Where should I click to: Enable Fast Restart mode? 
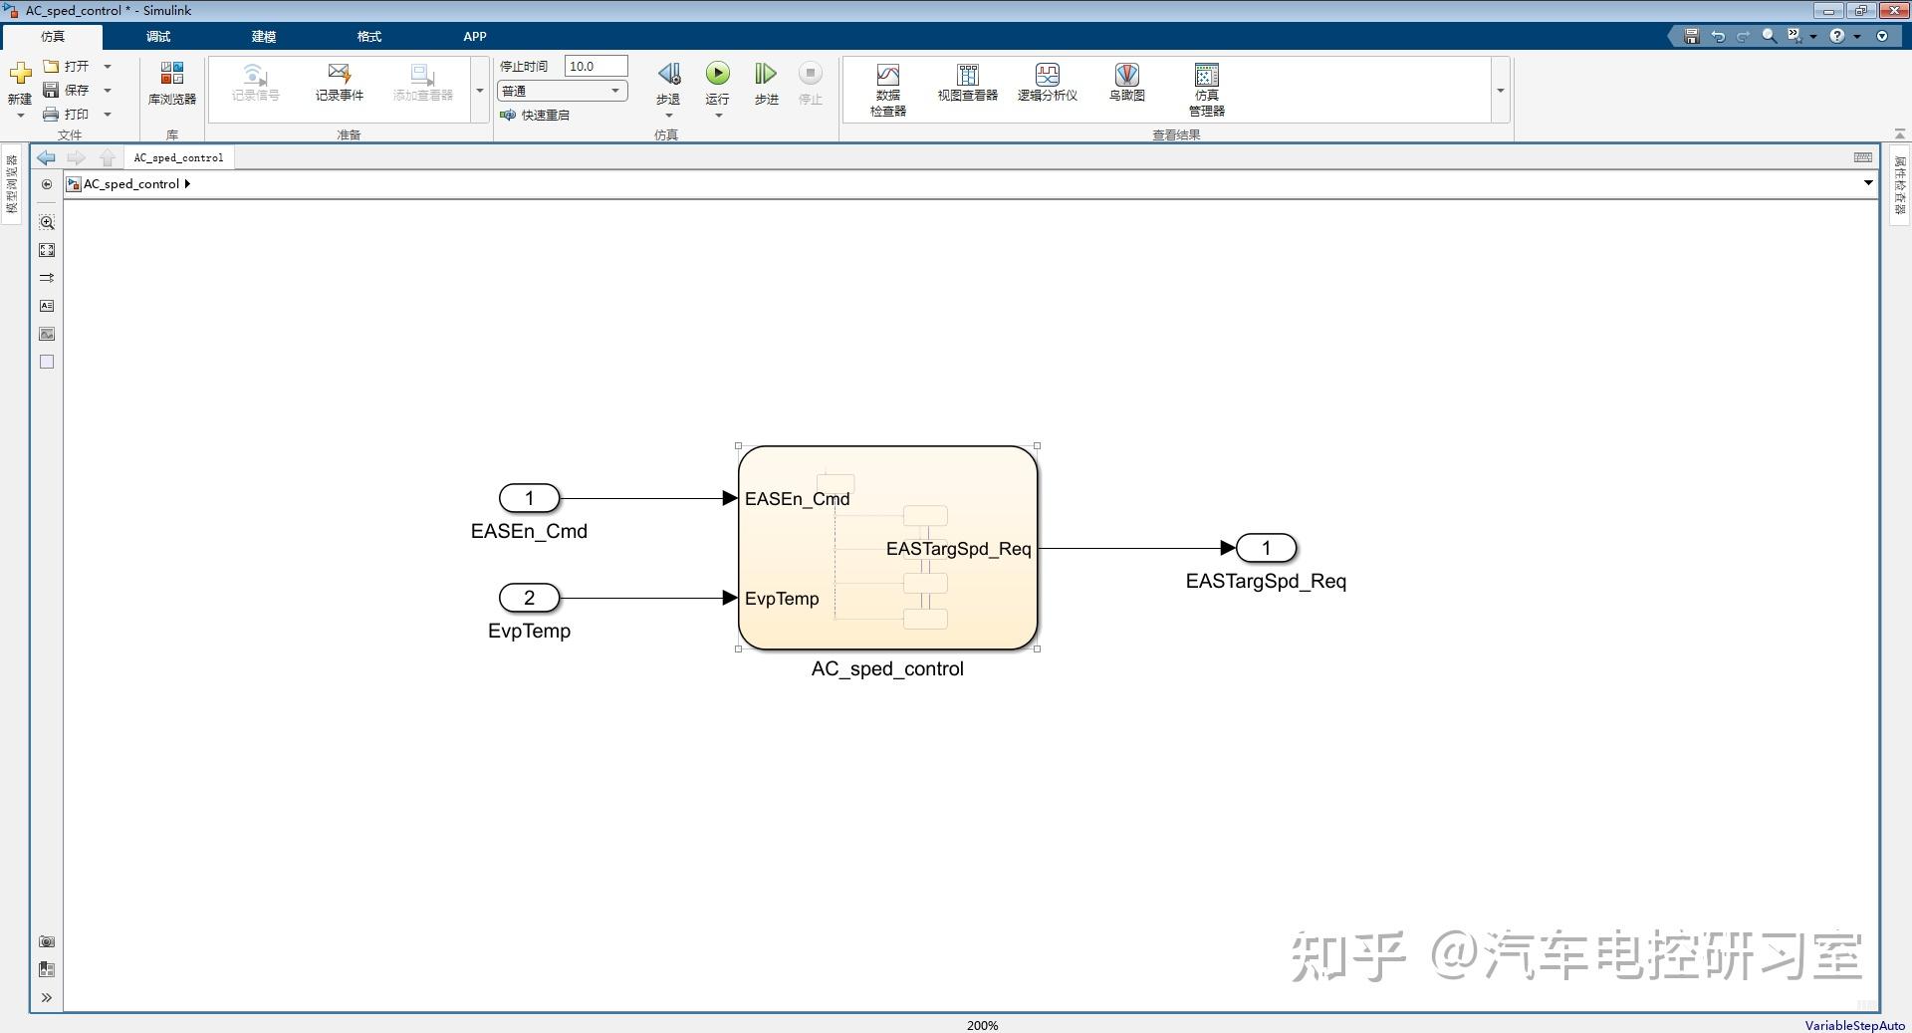click(536, 115)
